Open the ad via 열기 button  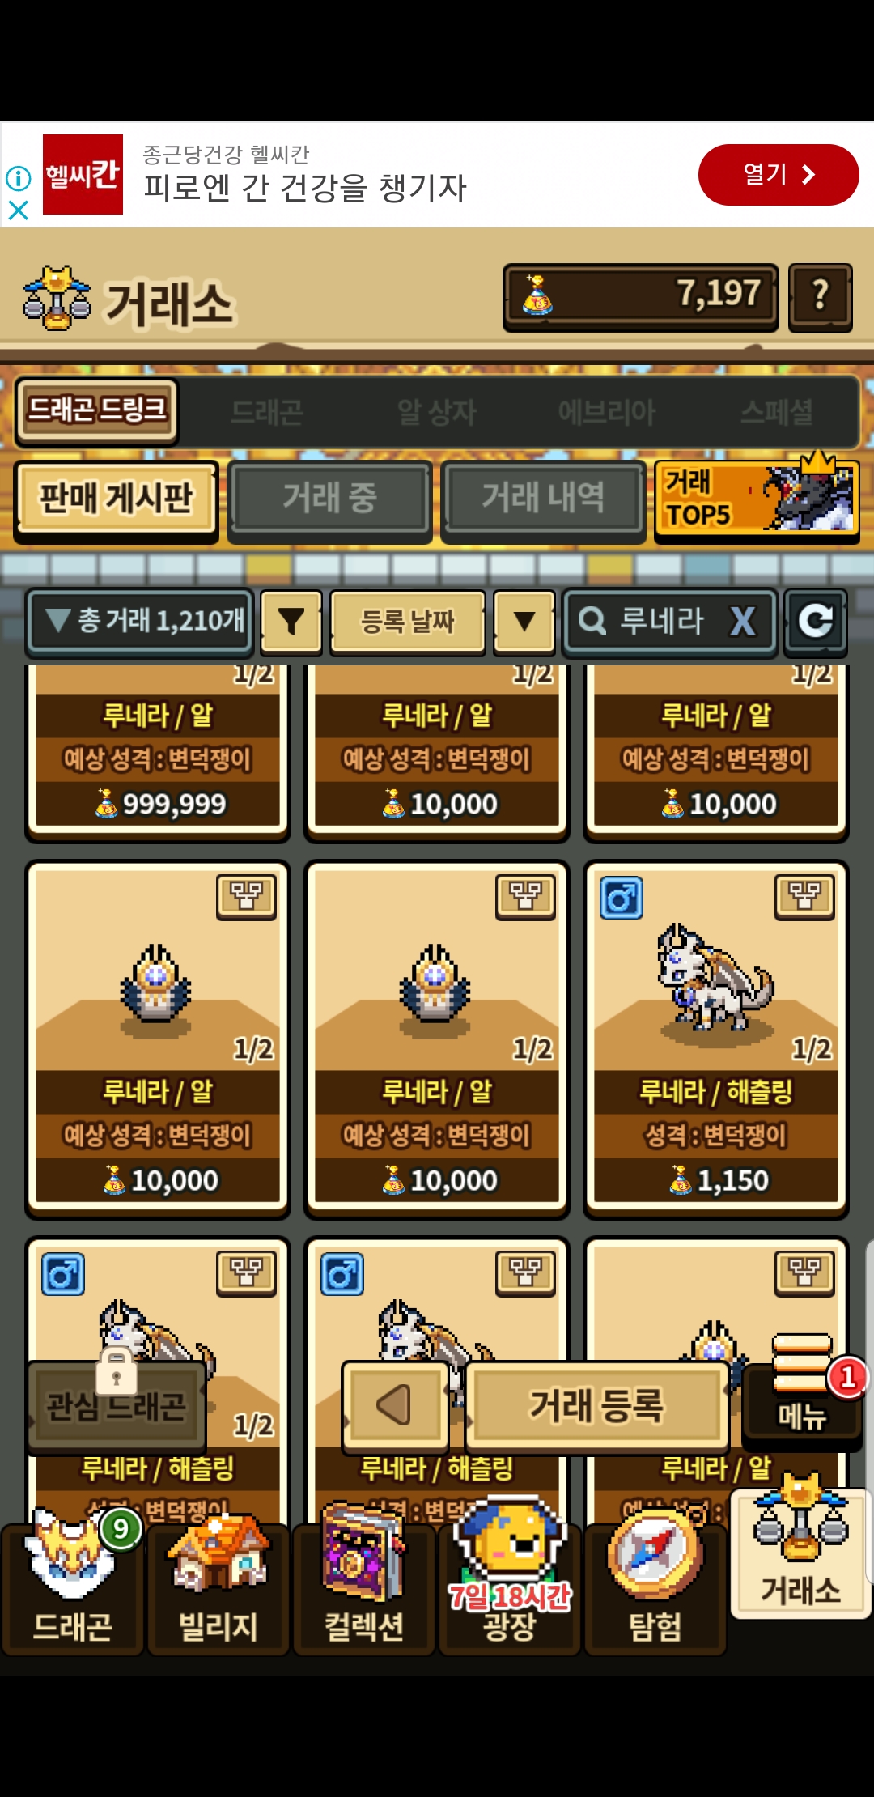pos(778,175)
